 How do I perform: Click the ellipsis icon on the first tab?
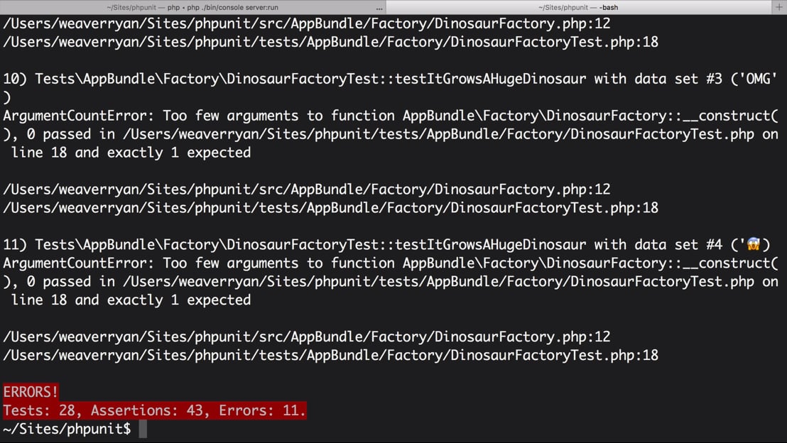coord(379,8)
